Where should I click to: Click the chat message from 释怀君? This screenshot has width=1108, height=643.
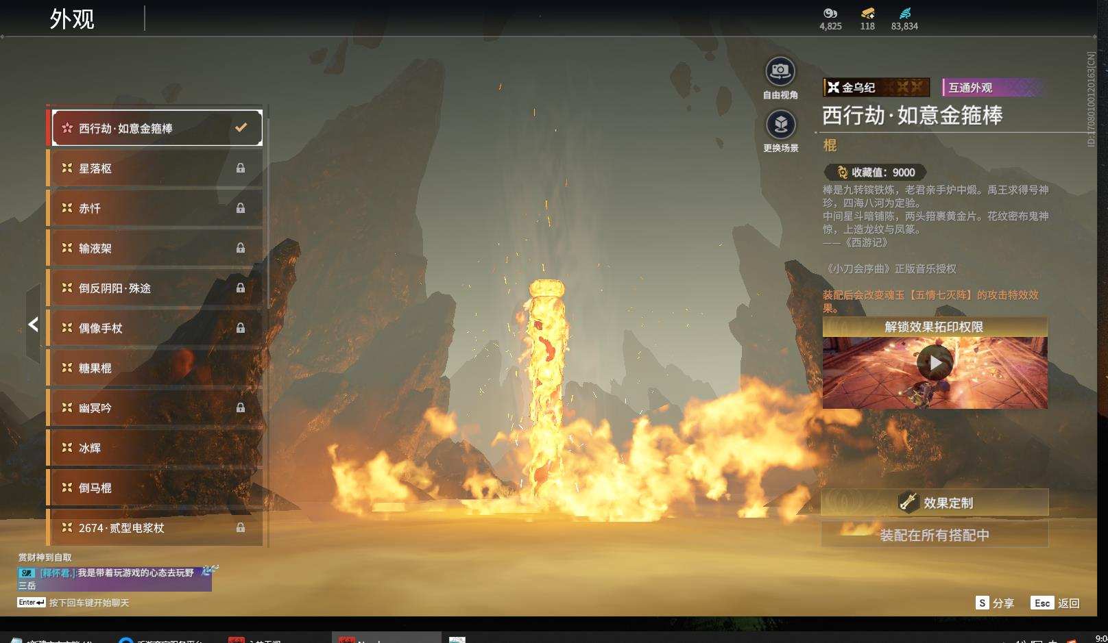coord(115,579)
